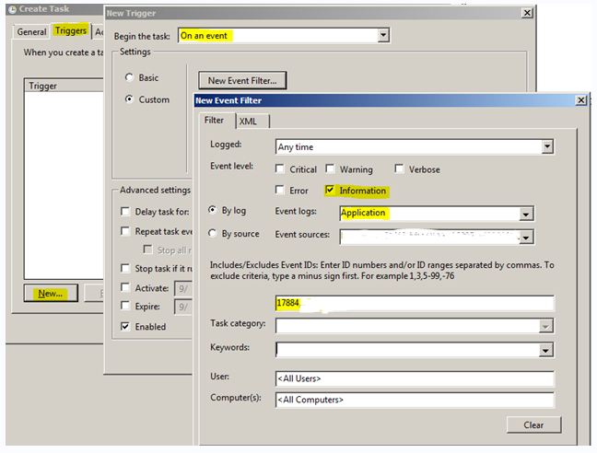This screenshot has width=597, height=453.
Task: Open the General tab in Create Task
Action: (31, 31)
